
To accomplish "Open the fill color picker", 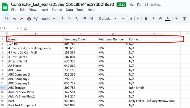I will [177, 19].
